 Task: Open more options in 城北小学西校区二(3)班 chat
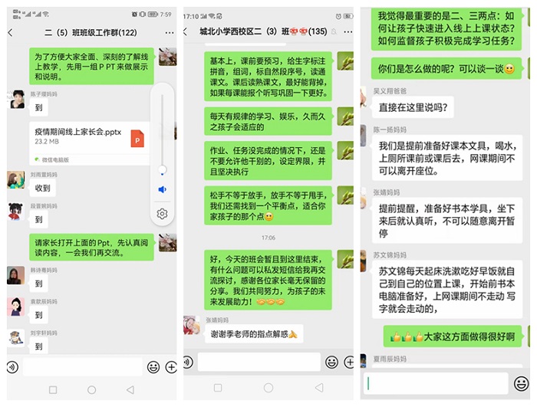point(348,32)
